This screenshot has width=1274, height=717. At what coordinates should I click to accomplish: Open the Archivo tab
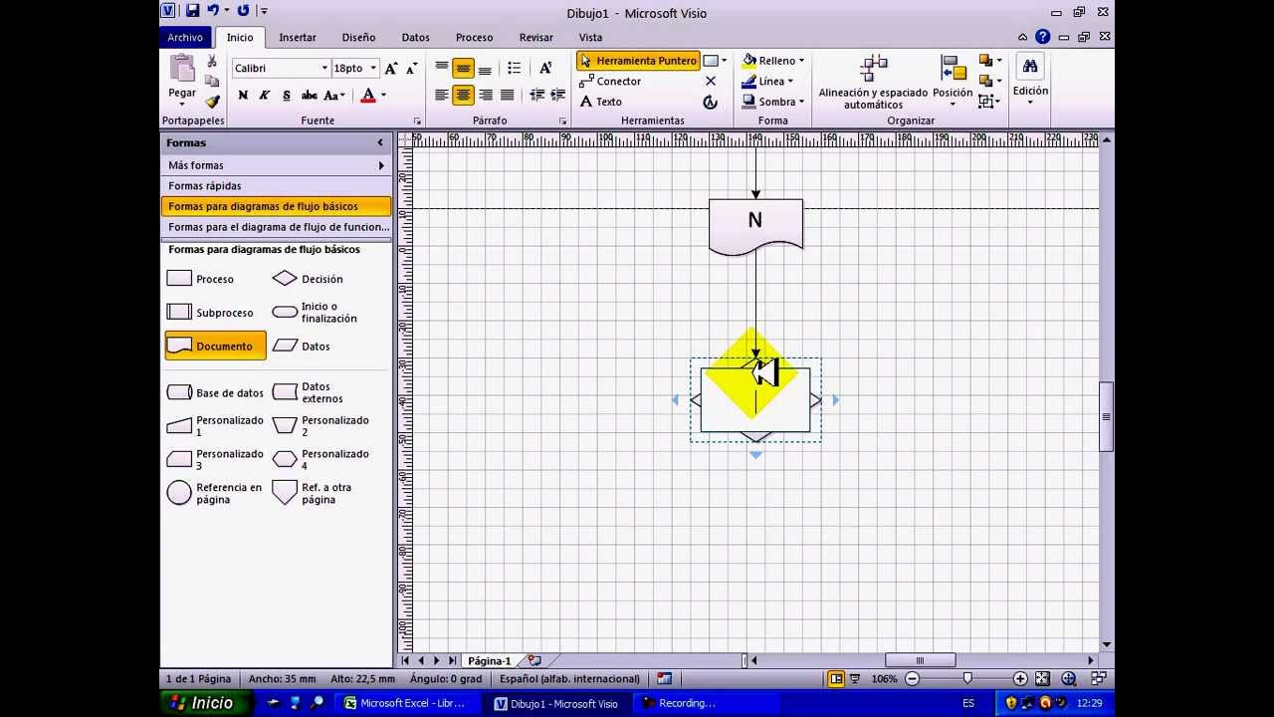(x=185, y=37)
